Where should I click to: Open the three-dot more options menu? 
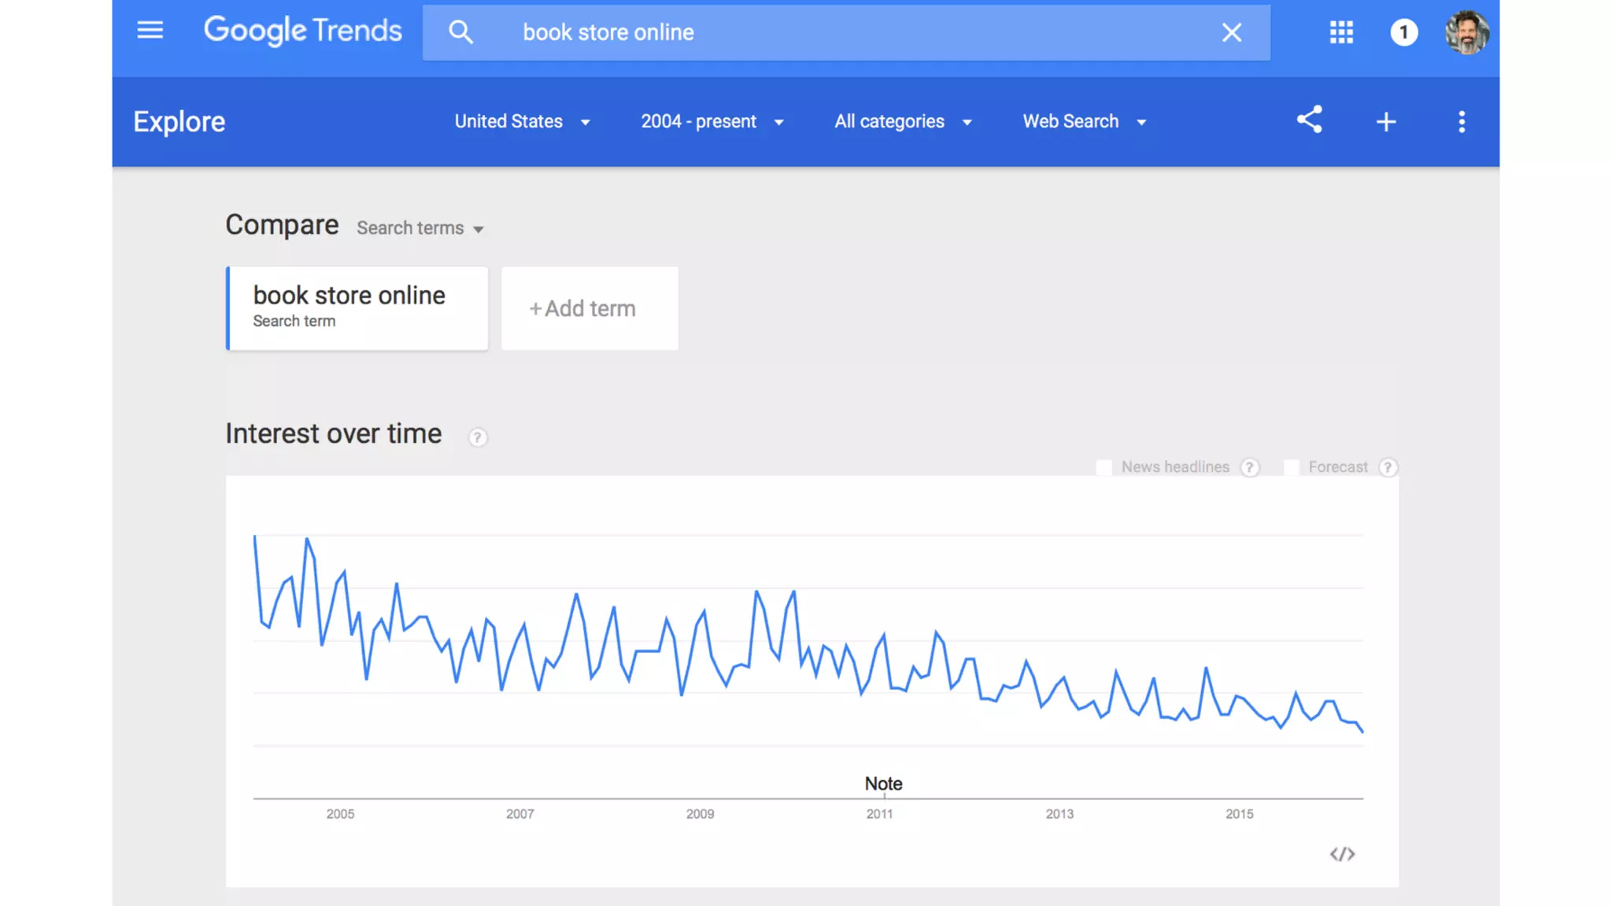click(x=1462, y=122)
